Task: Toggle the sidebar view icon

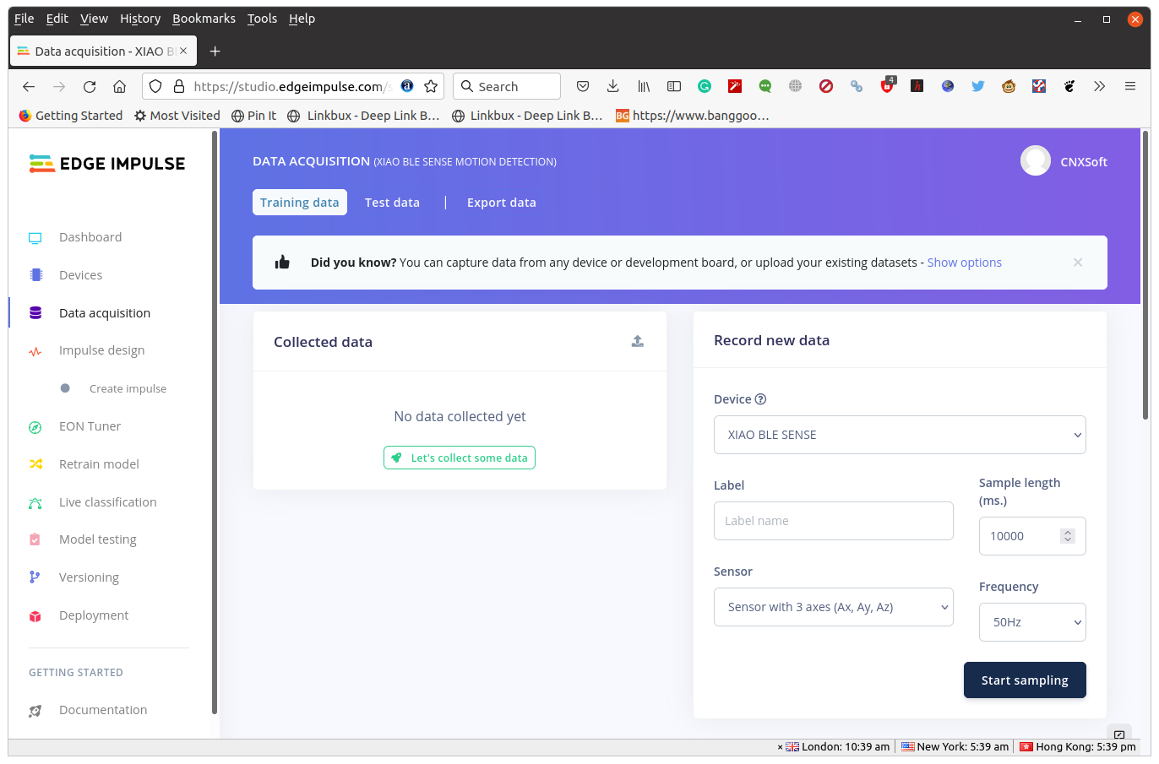Action: pyautogui.click(x=674, y=86)
